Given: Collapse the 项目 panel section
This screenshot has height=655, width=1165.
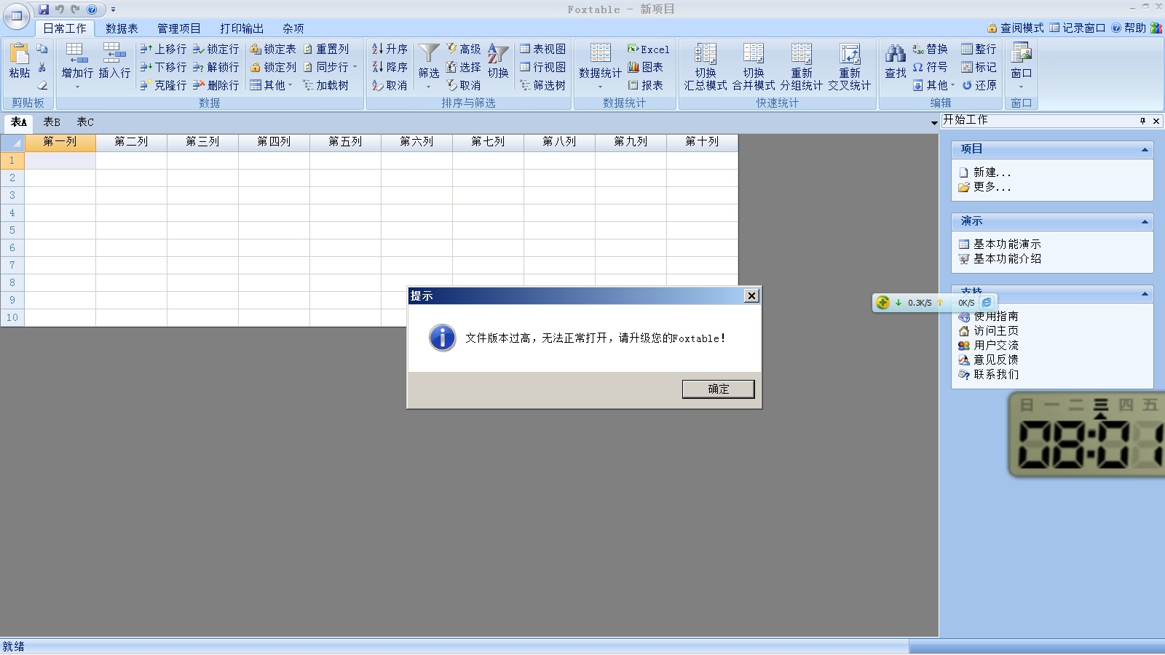Looking at the screenshot, I should click(x=1145, y=150).
